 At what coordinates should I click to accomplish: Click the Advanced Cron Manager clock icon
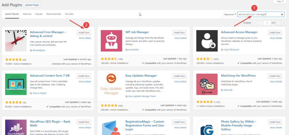tap(16, 41)
